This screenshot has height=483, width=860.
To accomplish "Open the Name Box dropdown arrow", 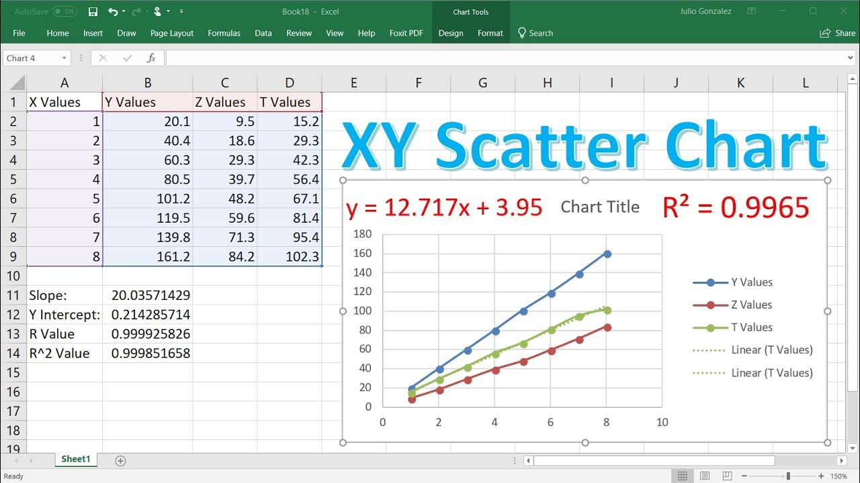I will point(64,58).
